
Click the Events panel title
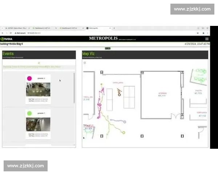(x=8, y=54)
